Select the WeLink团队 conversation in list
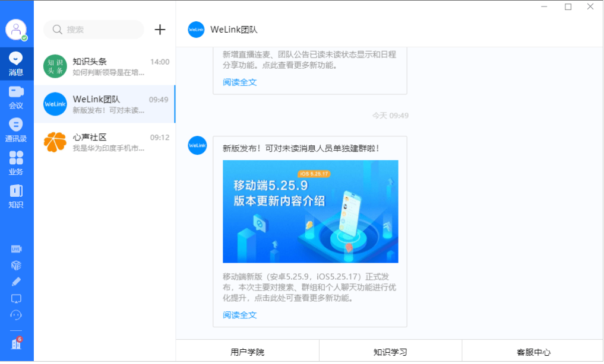The height and width of the screenshot is (364, 604). [x=105, y=104]
